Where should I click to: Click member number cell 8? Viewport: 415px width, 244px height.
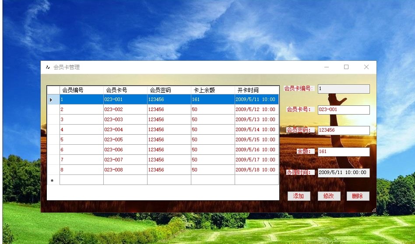(x=81, y=170)
